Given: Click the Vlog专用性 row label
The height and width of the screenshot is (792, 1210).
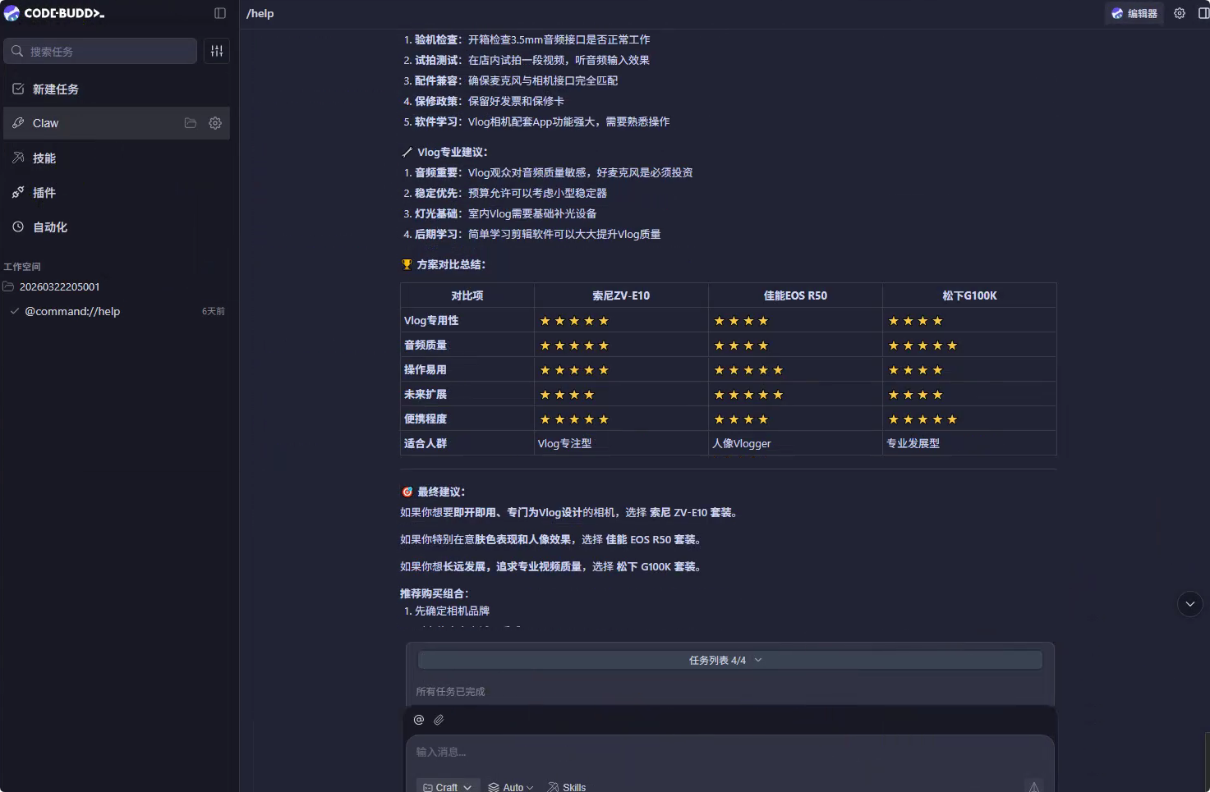Looking at the screenshot, I should click(431, 320).
